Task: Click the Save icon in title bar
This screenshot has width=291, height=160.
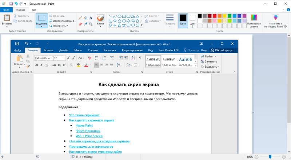Action: pyautogui.click(x=11, y=4)
